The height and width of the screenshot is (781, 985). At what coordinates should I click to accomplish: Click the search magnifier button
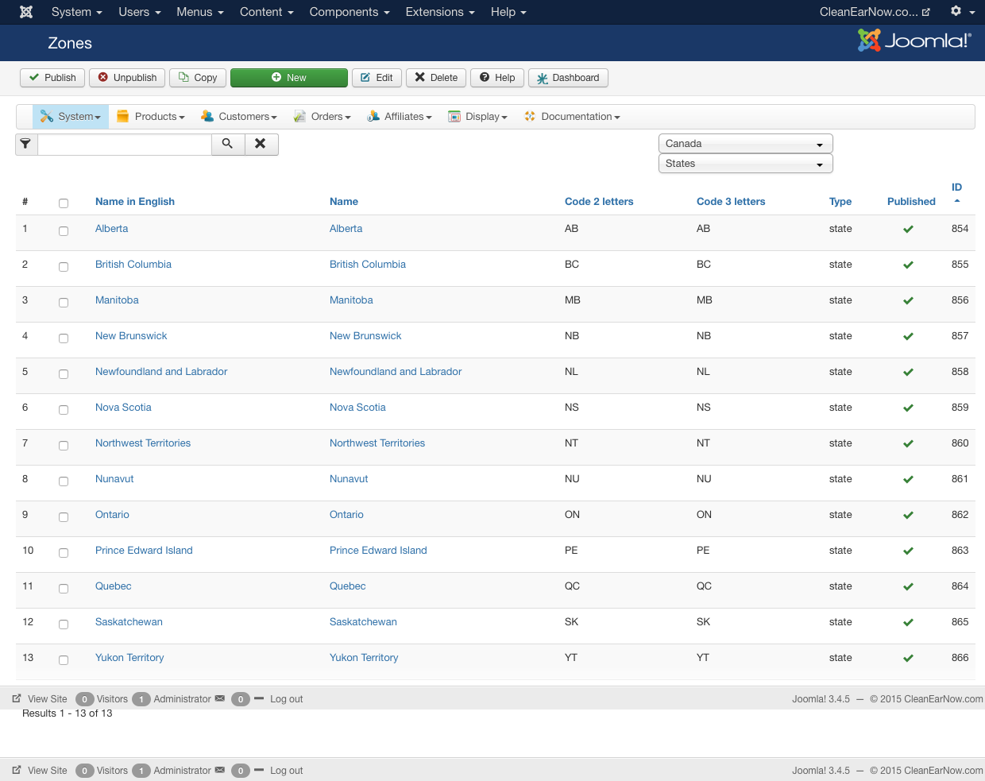pyautogui.click(x=228, y=144)
